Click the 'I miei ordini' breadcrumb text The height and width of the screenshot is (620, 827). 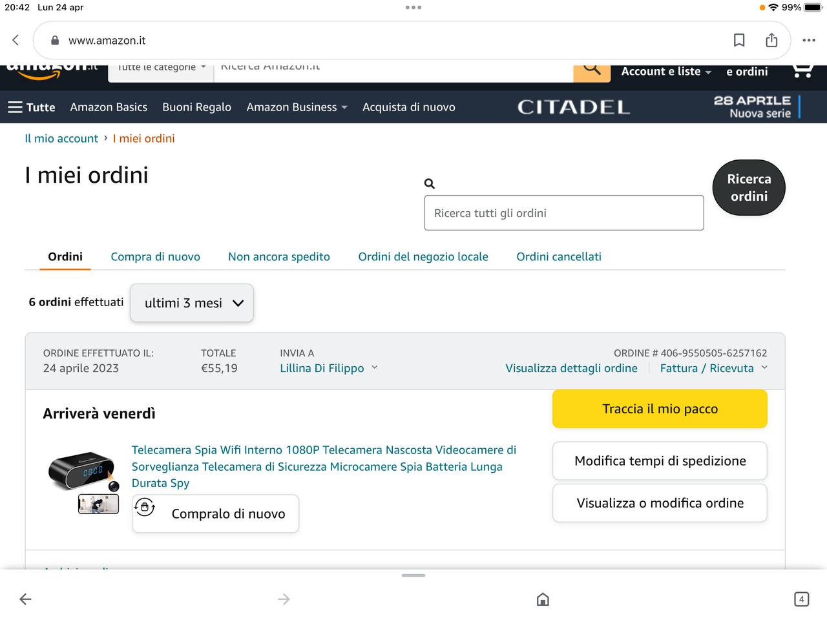click(x=143, y=138)
